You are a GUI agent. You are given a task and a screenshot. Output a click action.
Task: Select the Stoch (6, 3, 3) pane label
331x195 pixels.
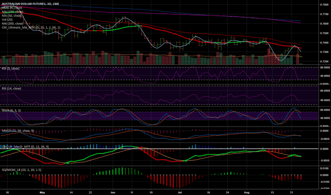11,111
